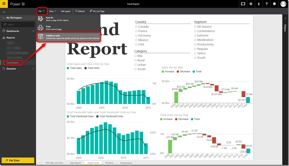Click the user profile avatar
The width and height of the screenshot is (289, 166).
click(x=283, y=4)
